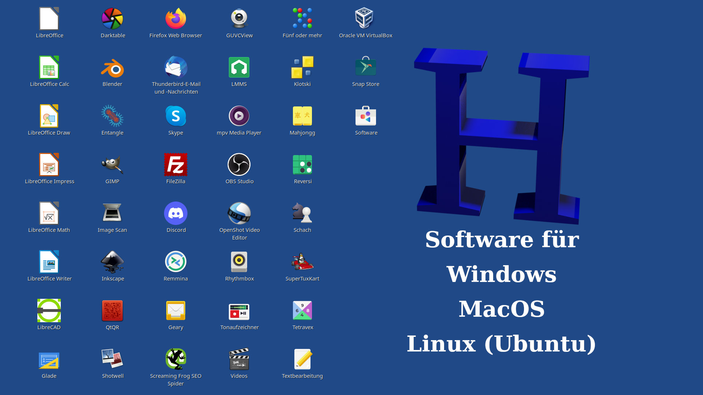
Task: Click the "Oracle VM VirtualBox" label text
Action: (x=365, y=35)
